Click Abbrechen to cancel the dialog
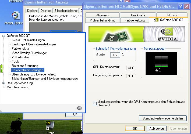Viewport: 191px width, 134px height. 157,129
